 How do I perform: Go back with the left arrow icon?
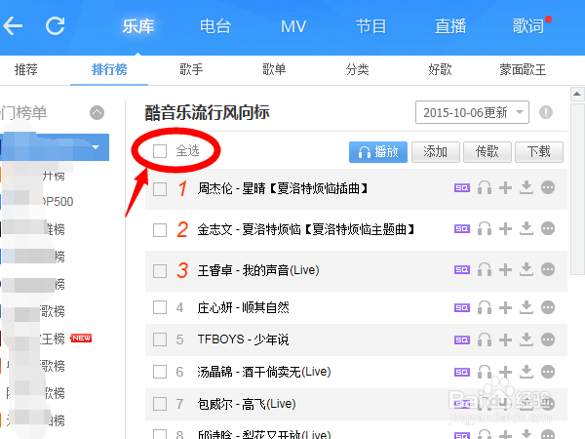(13, 26)
